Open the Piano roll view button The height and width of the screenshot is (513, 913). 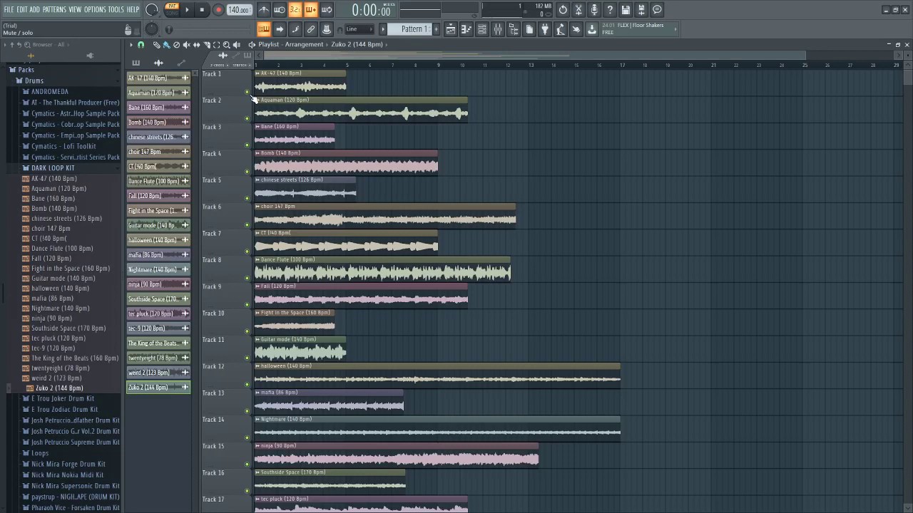466,29
